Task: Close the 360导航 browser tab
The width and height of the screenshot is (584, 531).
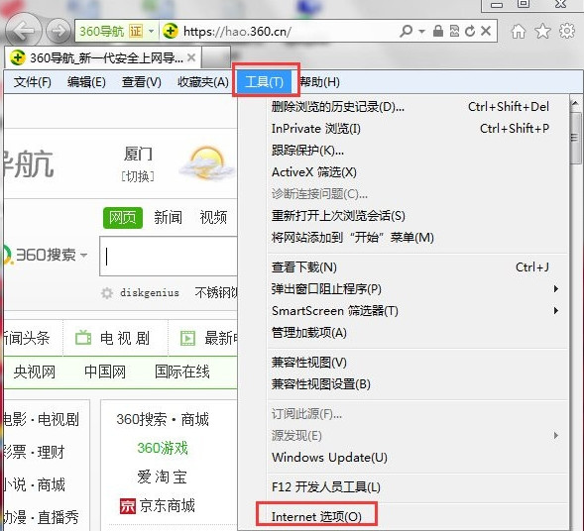Action: click(191, 57)
